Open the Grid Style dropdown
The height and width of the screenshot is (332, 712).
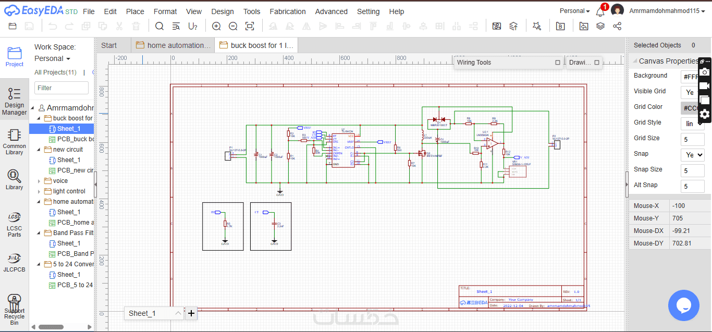click(692, 124)
